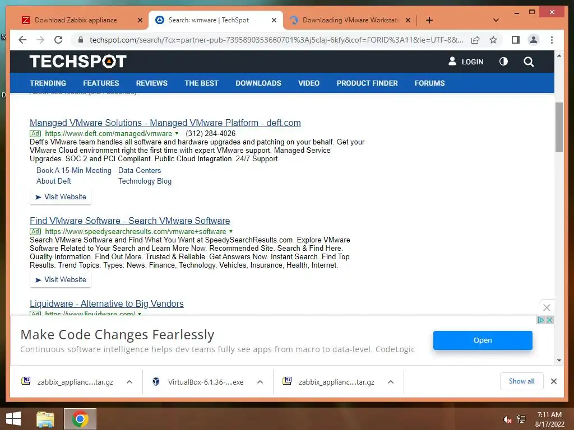574x430 pixels.
Task: Open the Chrome profile avatar
Action: tap(534, 40)
